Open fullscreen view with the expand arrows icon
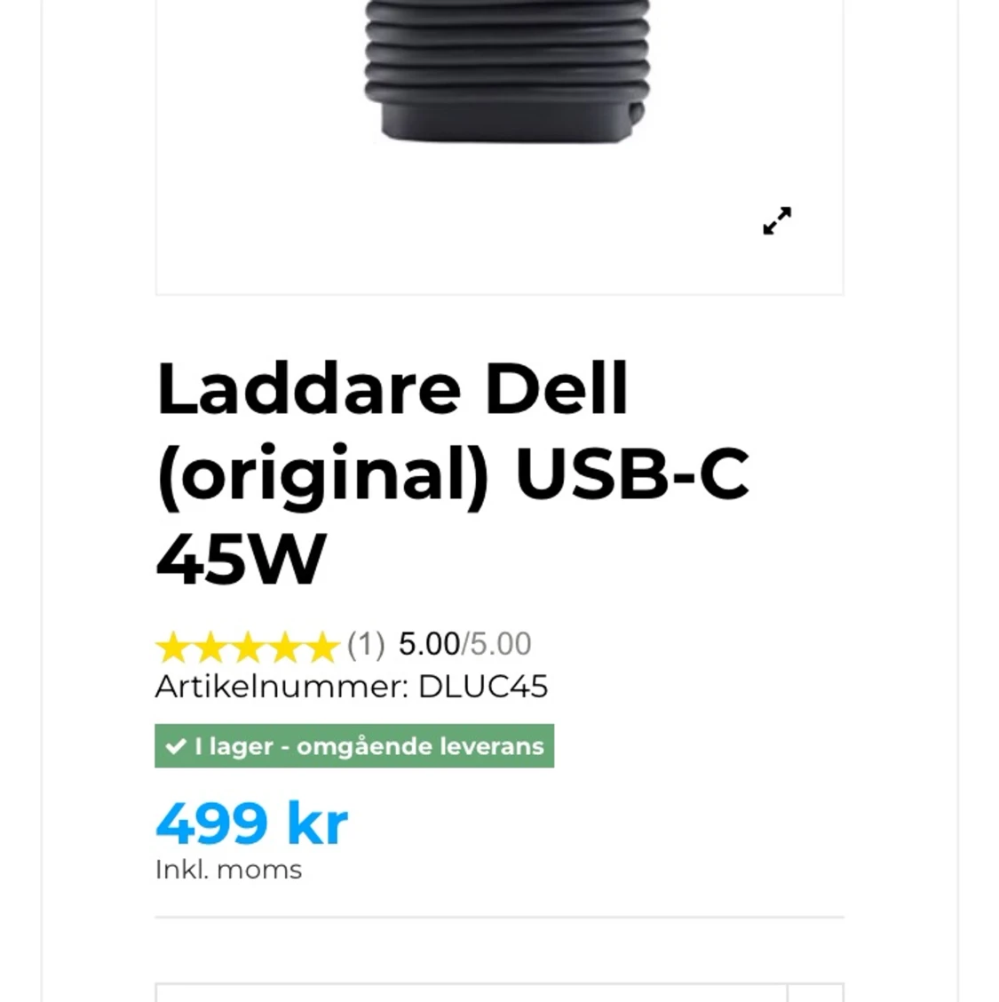999x1002 pixels. click(x=777, y=220)
